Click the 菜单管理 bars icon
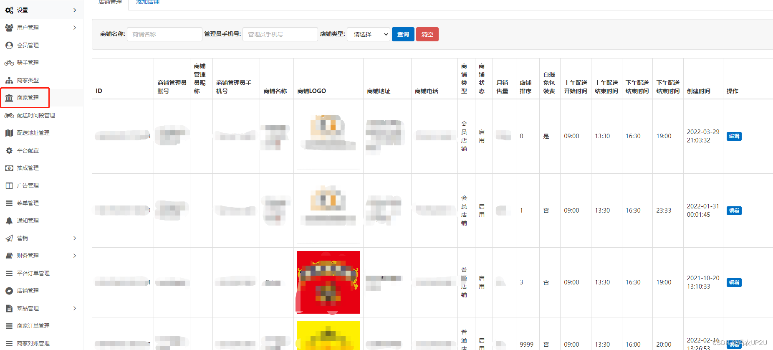The image size is (773, 350). click(9, 203)
